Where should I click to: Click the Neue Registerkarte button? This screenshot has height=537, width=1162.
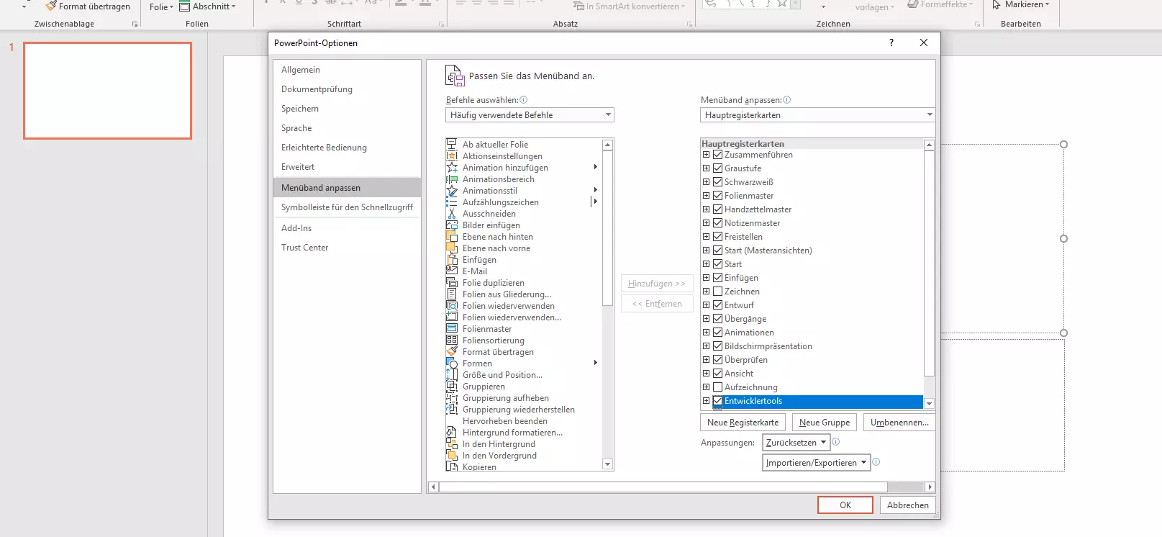pos(743,423)
